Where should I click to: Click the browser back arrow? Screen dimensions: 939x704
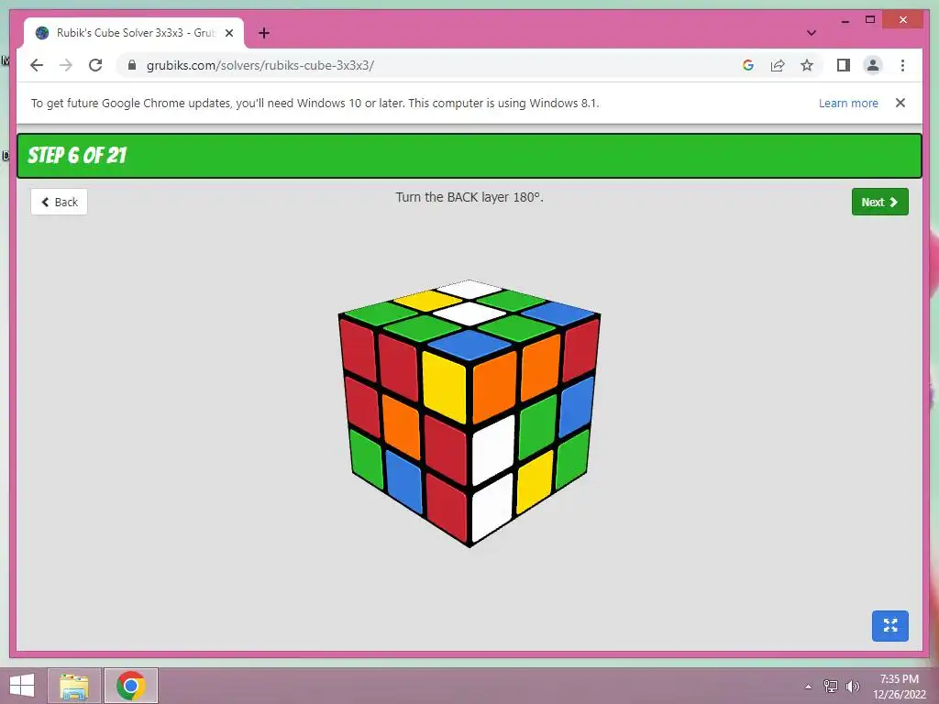pyautogui.click(x=37, y=65)
